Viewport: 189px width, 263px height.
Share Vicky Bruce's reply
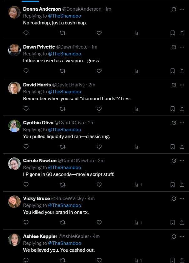[x=182, y=222]
